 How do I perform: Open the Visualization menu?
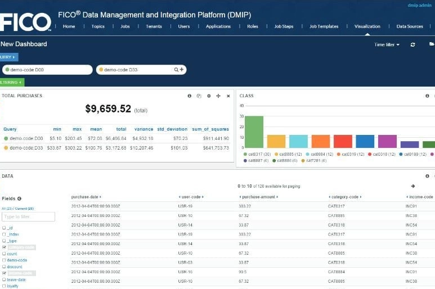(x=367, y=26)
